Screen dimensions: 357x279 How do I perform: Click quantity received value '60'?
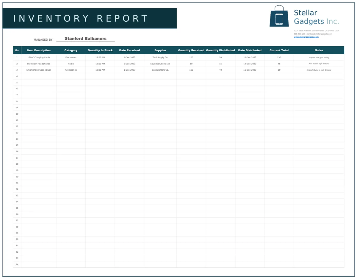(191, 64)
